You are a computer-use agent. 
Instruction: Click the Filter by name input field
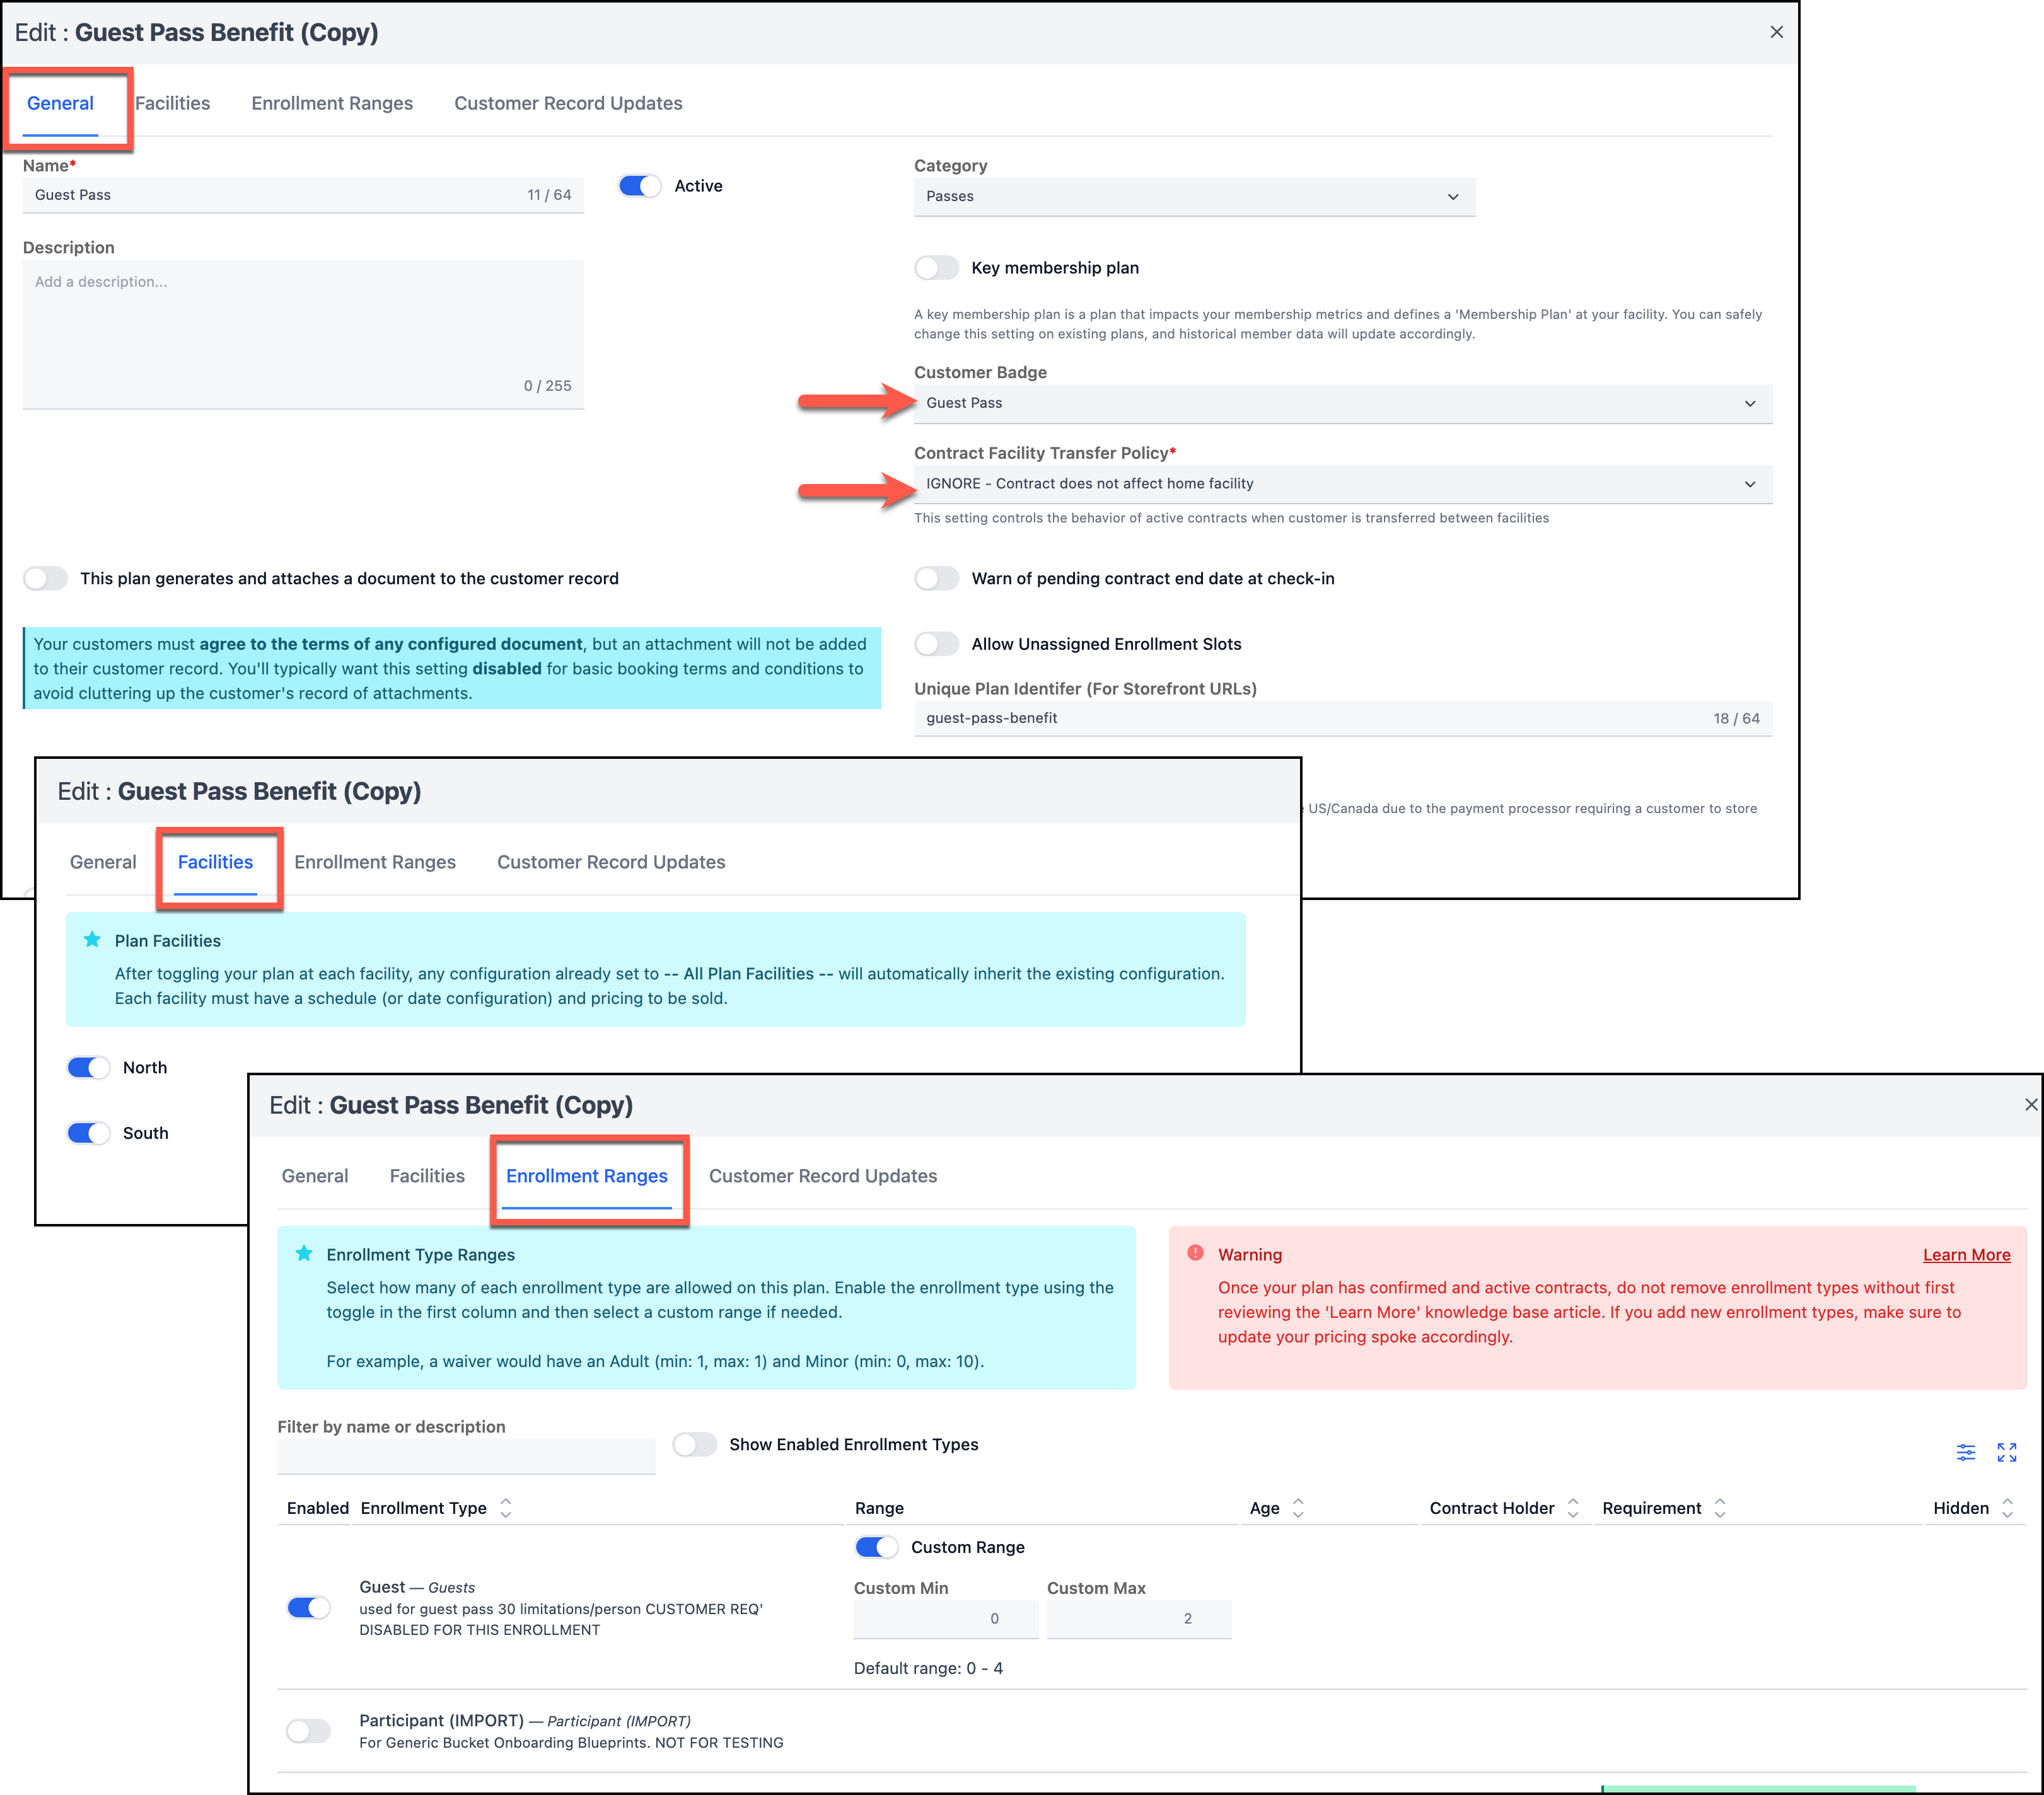tap(466, 1456)
